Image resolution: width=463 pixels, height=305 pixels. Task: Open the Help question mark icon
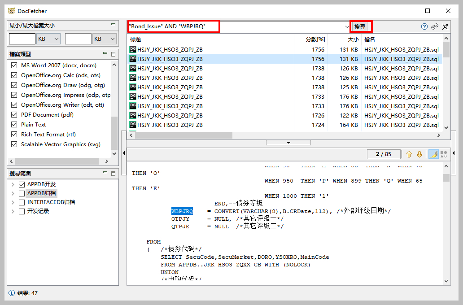(424, 26)
